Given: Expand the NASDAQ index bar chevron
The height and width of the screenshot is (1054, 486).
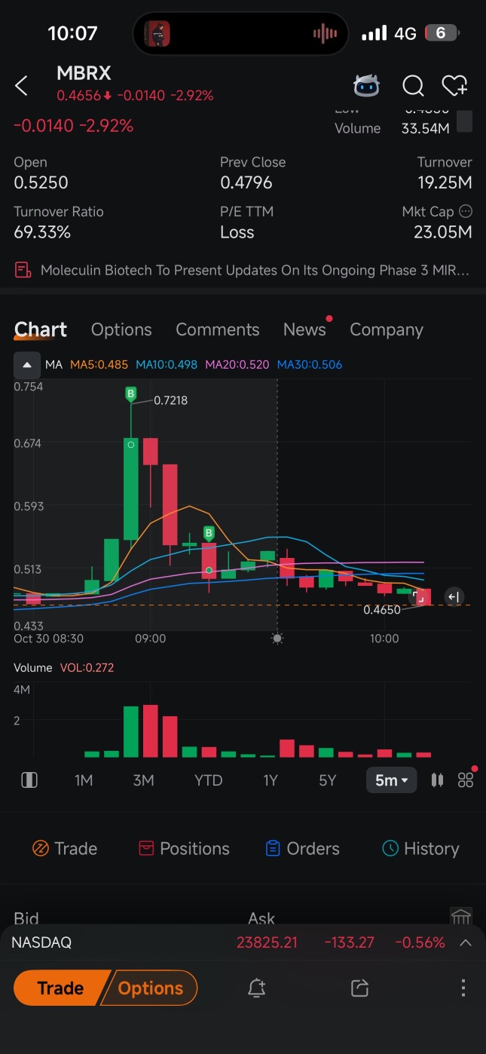Looking at the screenshot, I should [x=466, y=942].
